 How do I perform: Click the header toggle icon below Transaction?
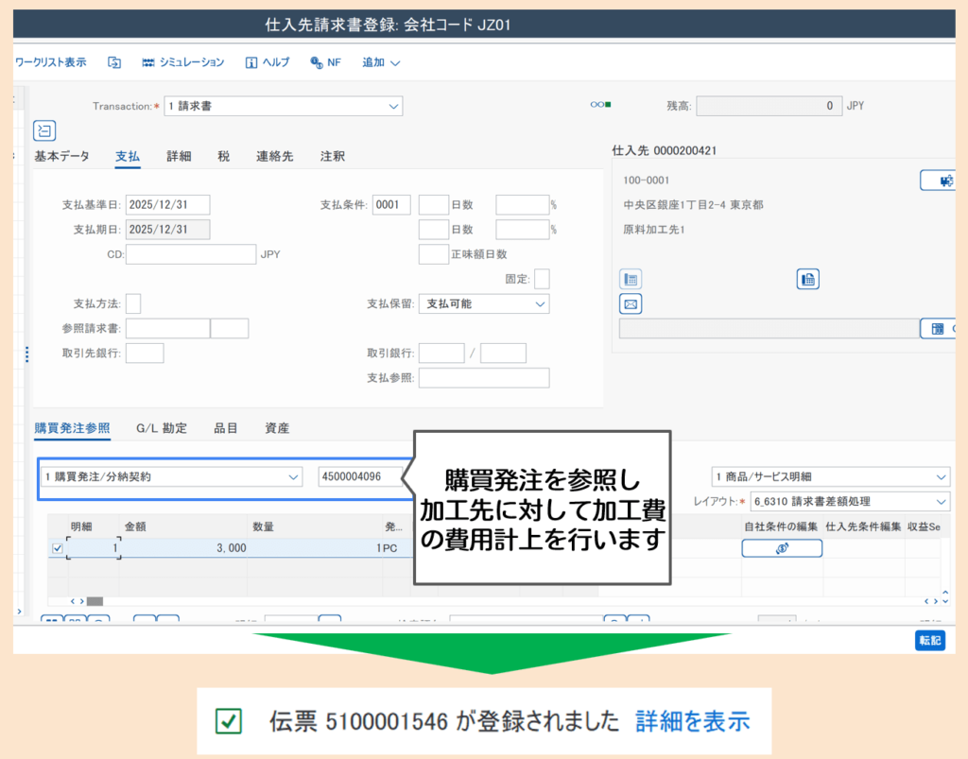point(44,130)
